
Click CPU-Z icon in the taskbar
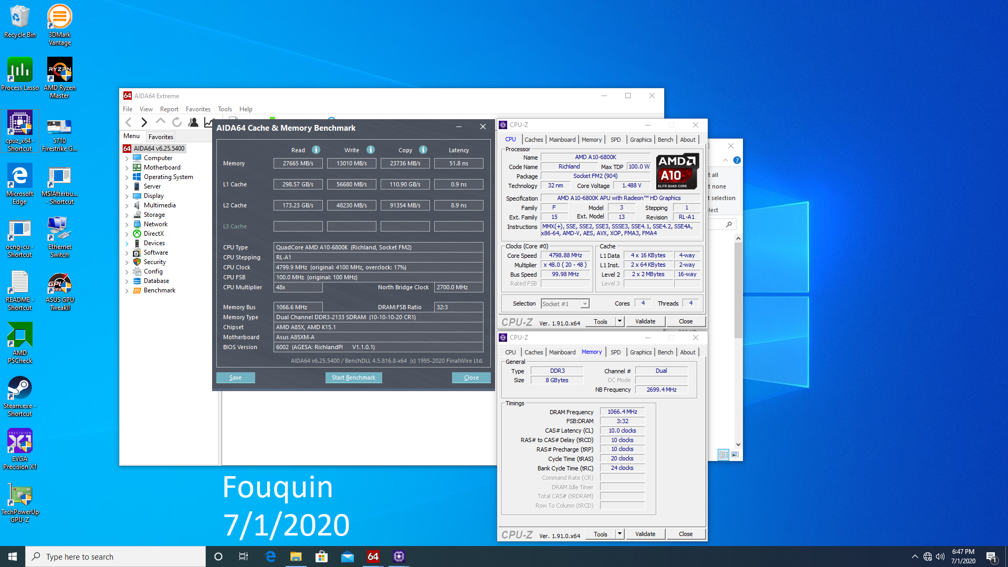(399, 556)
